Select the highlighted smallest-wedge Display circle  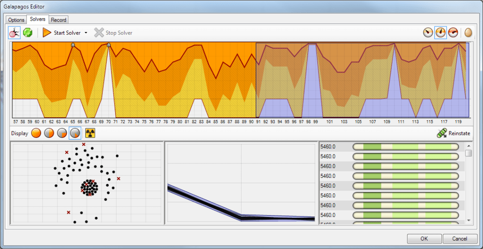(75, 133)
